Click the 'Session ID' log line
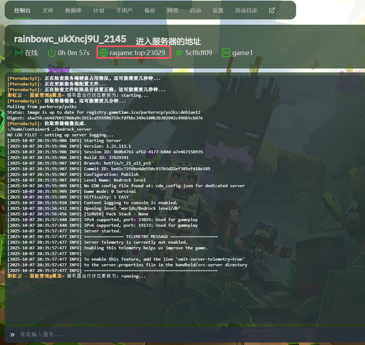Image resolution: width=365 pixels, height=345 pixels. pyautogui.click(x=105, y=152)
